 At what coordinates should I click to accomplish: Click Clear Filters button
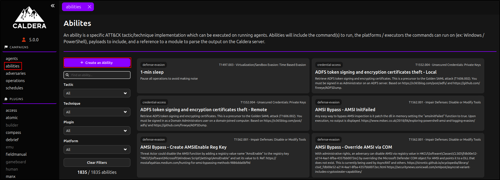(97, 162)
